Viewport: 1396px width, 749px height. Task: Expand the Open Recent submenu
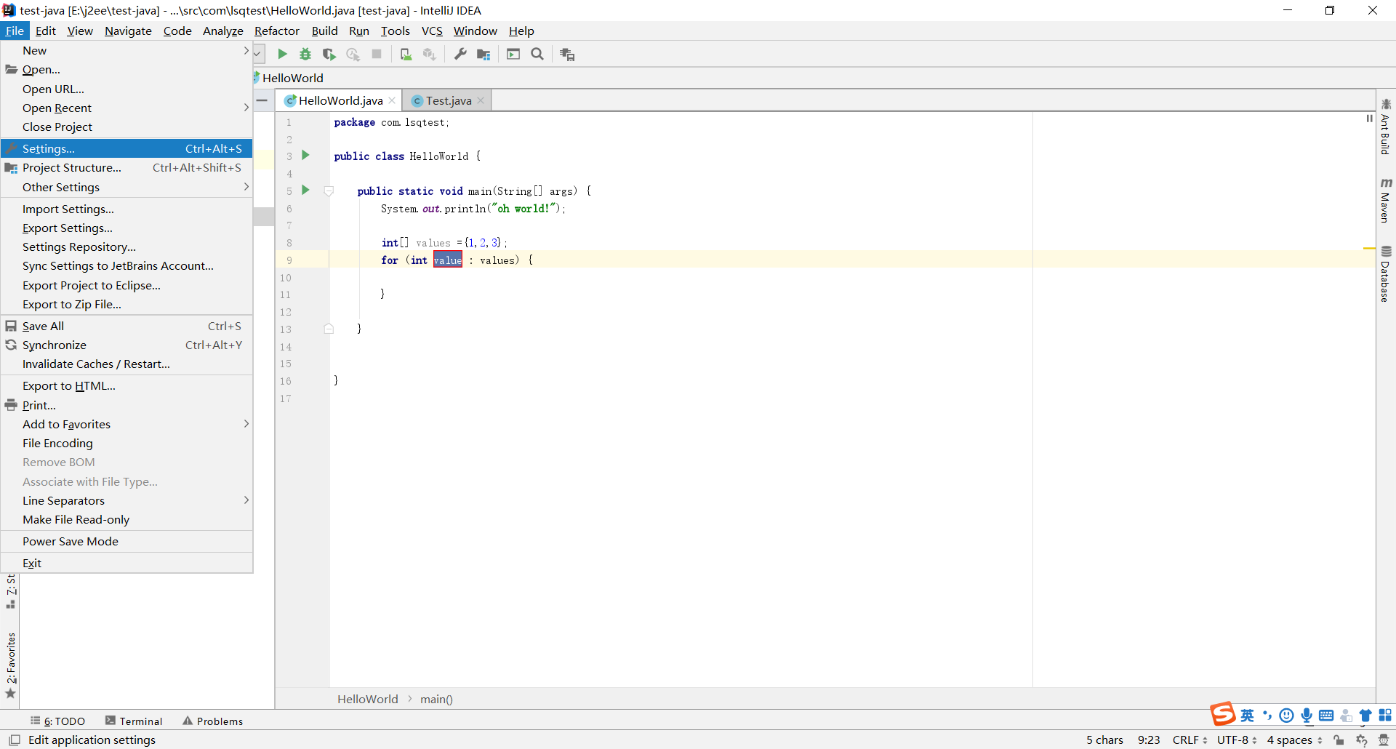127,108
